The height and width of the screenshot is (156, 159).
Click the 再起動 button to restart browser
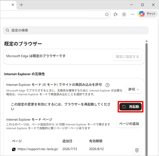tap(130, 107)
